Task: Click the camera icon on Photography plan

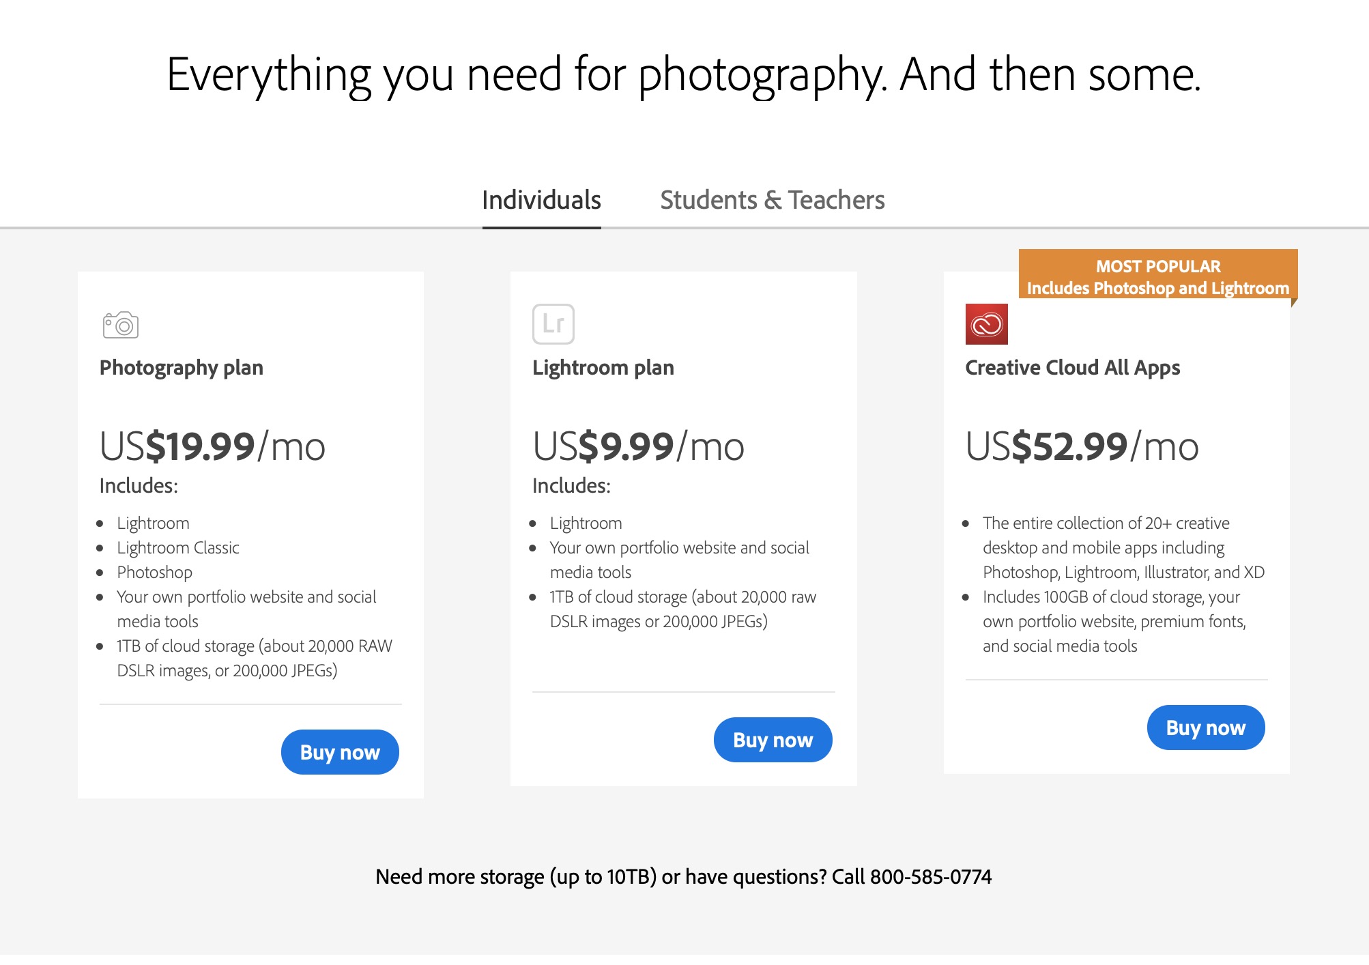Action: (x=121, y=325)
